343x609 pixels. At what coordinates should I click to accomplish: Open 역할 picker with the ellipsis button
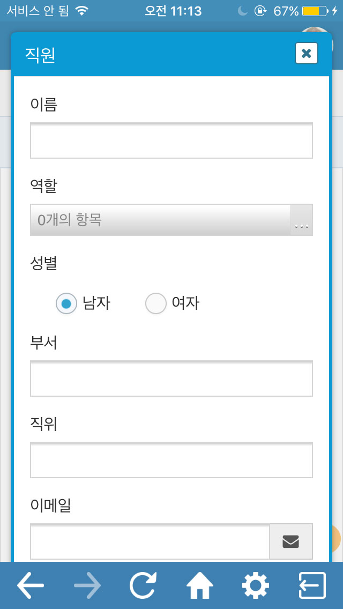point(302,220)
